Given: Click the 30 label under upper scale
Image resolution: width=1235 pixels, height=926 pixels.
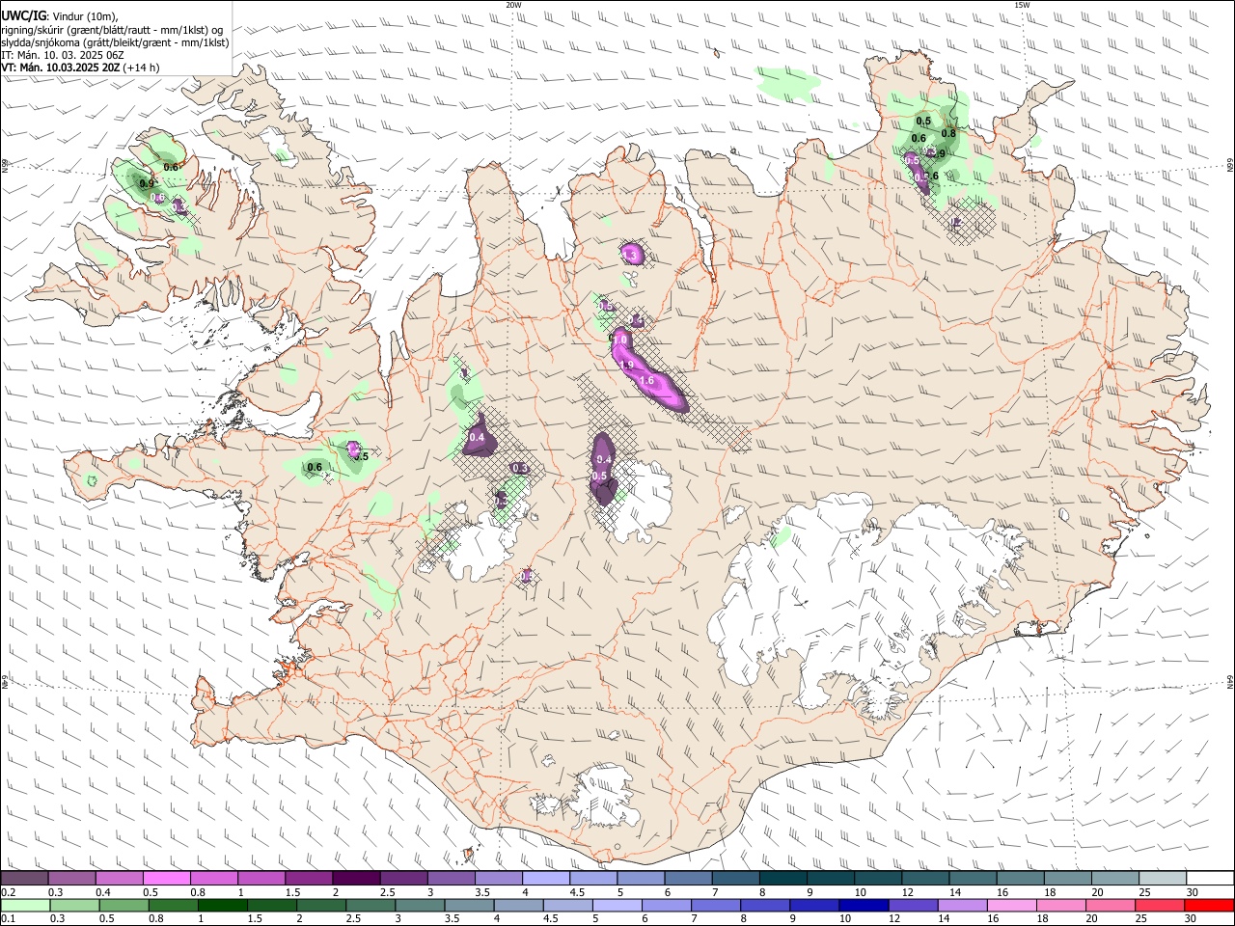Looking at the screenshot, I should click(x=1193, y=892).
